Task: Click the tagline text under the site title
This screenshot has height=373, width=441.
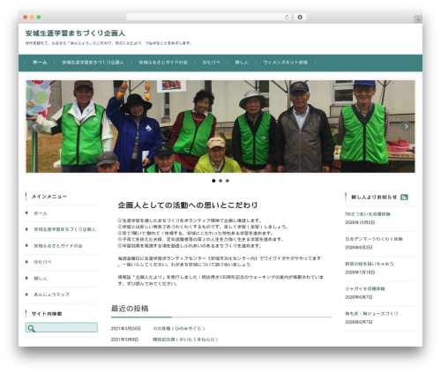Action: [x=108, y=43]
